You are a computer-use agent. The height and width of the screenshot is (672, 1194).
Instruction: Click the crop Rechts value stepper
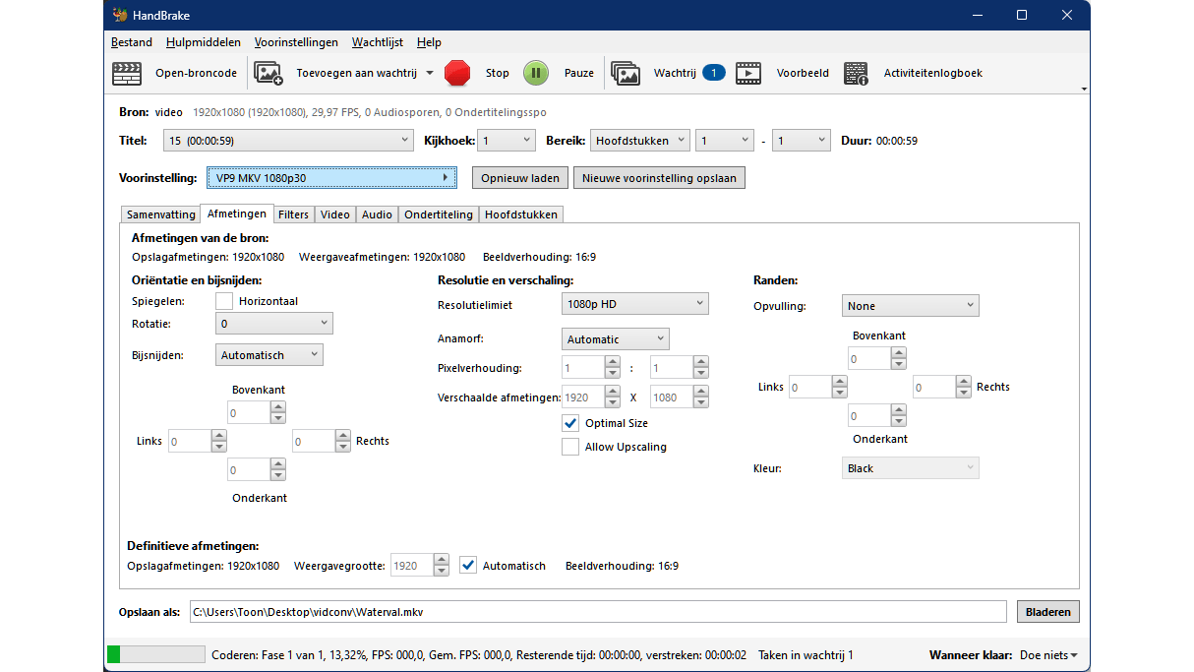342,441
